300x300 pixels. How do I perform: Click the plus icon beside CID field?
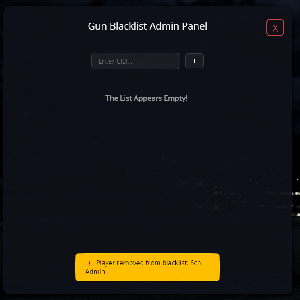pos(194,61)
